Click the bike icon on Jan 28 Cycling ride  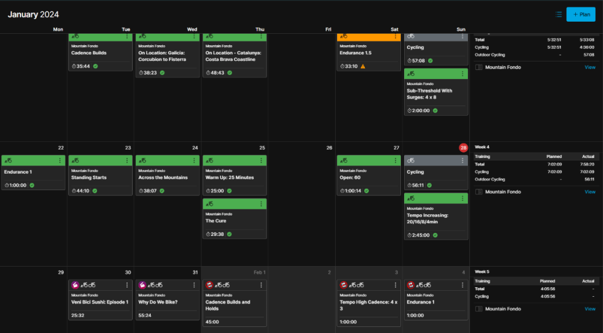click(x=411, y=160)
